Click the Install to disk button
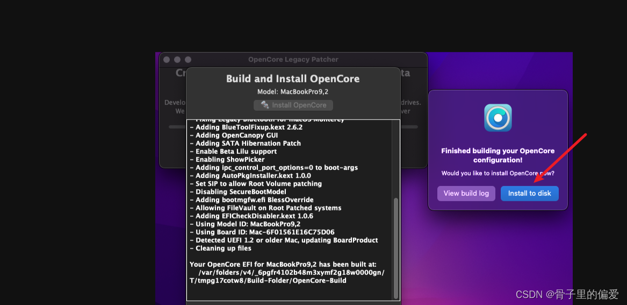 (x=529, y=193)
